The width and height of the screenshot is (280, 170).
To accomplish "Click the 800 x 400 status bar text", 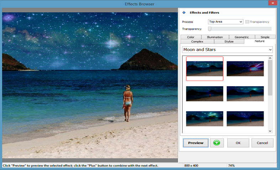I will click(x=191, y=165).
